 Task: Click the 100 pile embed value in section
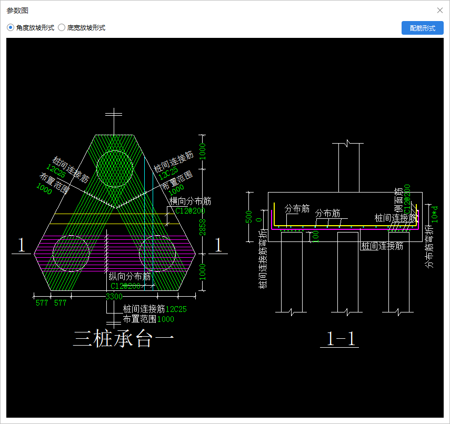(x=315, y=237)
